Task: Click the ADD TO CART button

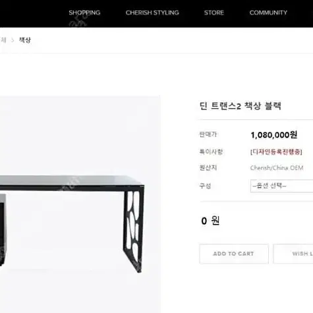Action: click(234, 254)
